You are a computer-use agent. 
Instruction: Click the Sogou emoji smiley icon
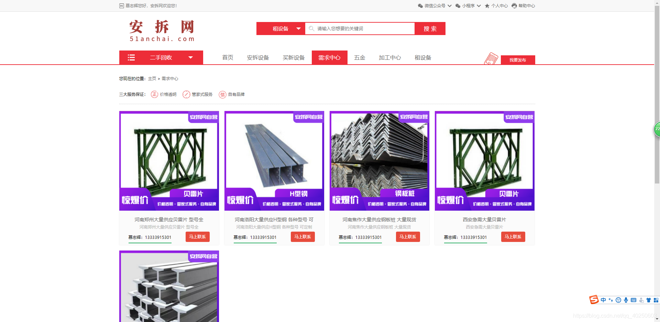pos(618,300)
